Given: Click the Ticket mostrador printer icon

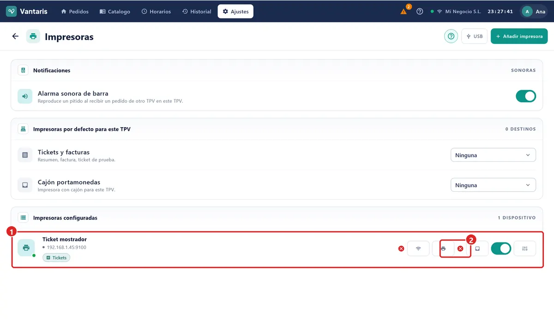Looking at the screenshot, I should pos(26,248).
